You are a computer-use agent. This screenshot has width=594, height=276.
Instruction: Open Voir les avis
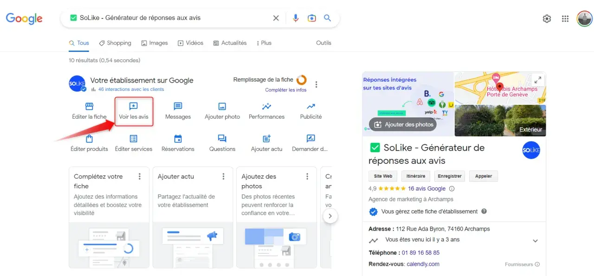134,111
